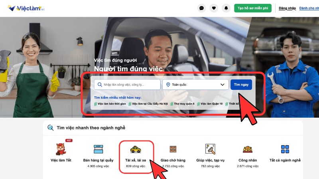
Task: Open the chat messages icon
Action: click(201, 8)
